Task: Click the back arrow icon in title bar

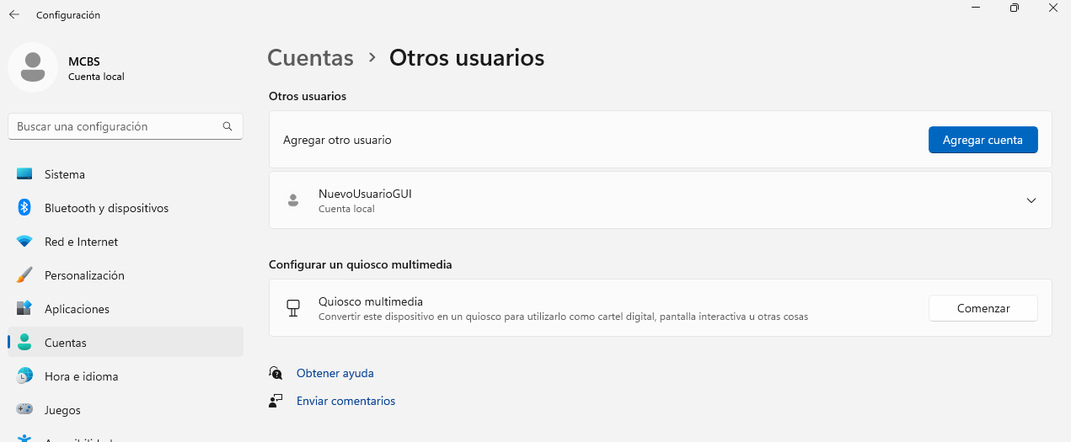Action: 14,14
